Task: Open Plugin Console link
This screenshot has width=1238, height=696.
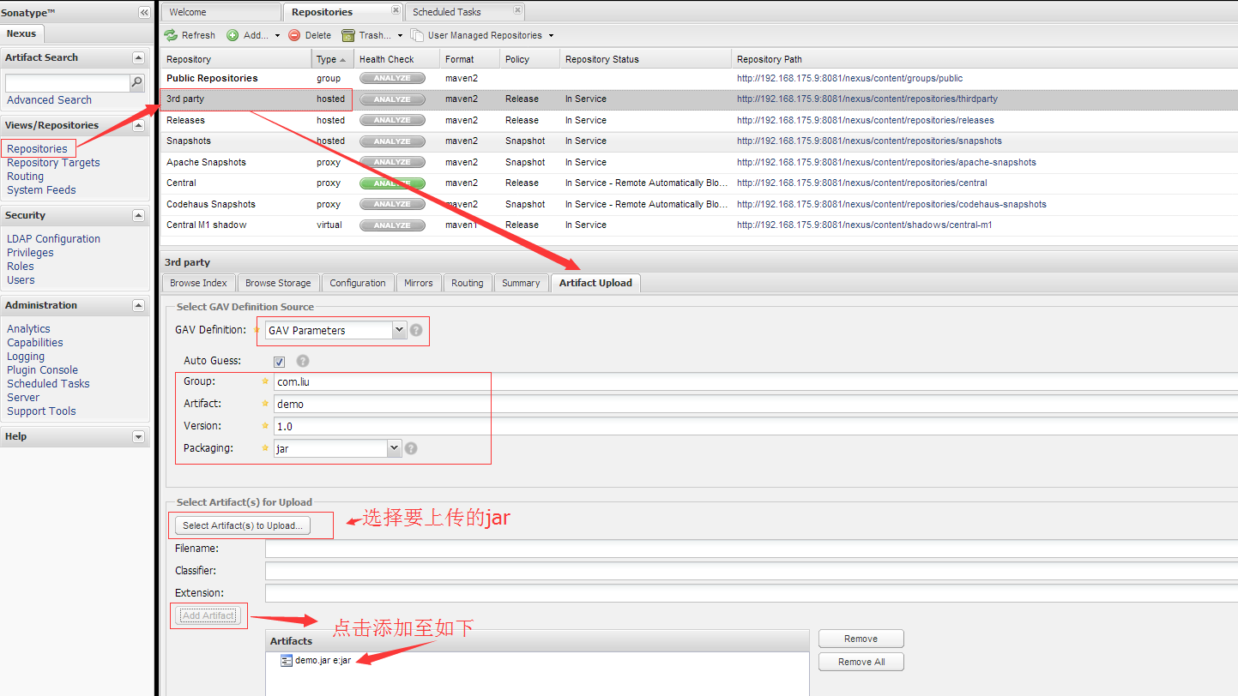Action: point(42,370)
